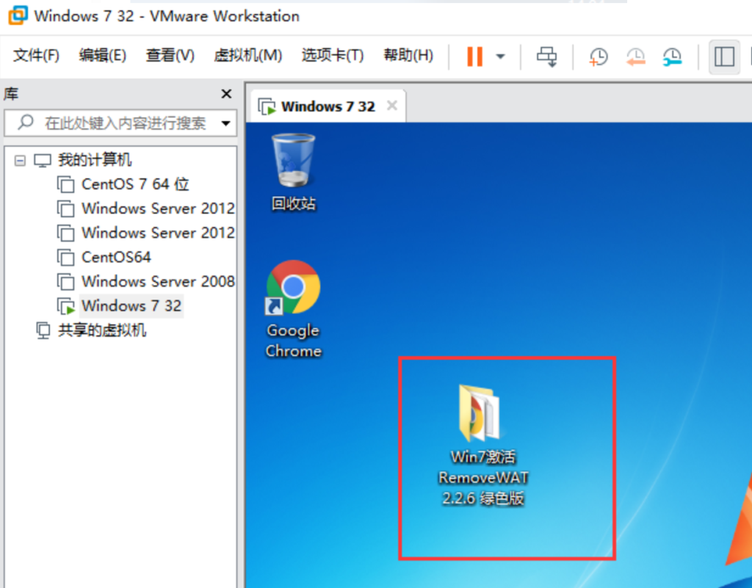Image resolution: width=752 pixels, height=588 pixels.
Task: Select Windows 7 32 in the library tree
Action: (x=131, y=305)
